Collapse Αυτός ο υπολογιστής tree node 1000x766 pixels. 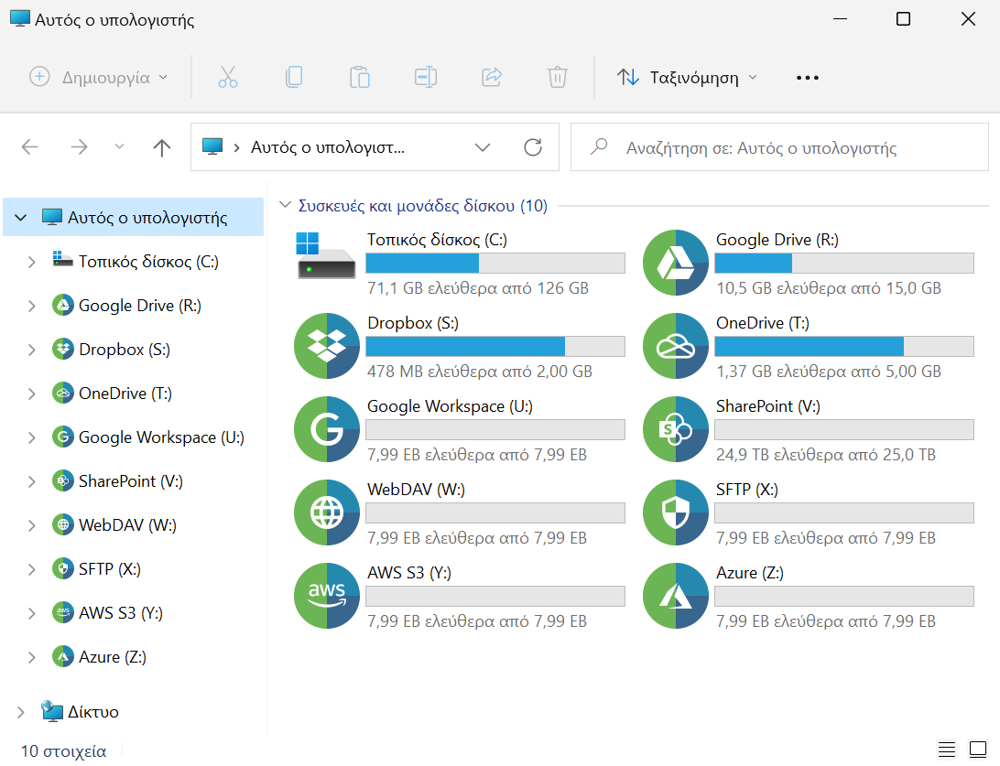pyautogui.click(x=21, y=217)
